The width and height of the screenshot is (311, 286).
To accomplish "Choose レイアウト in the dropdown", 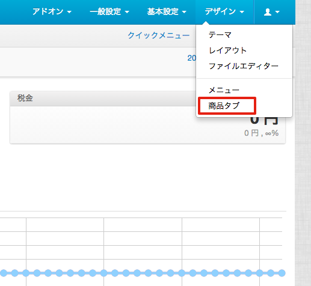I will (227, 50).
